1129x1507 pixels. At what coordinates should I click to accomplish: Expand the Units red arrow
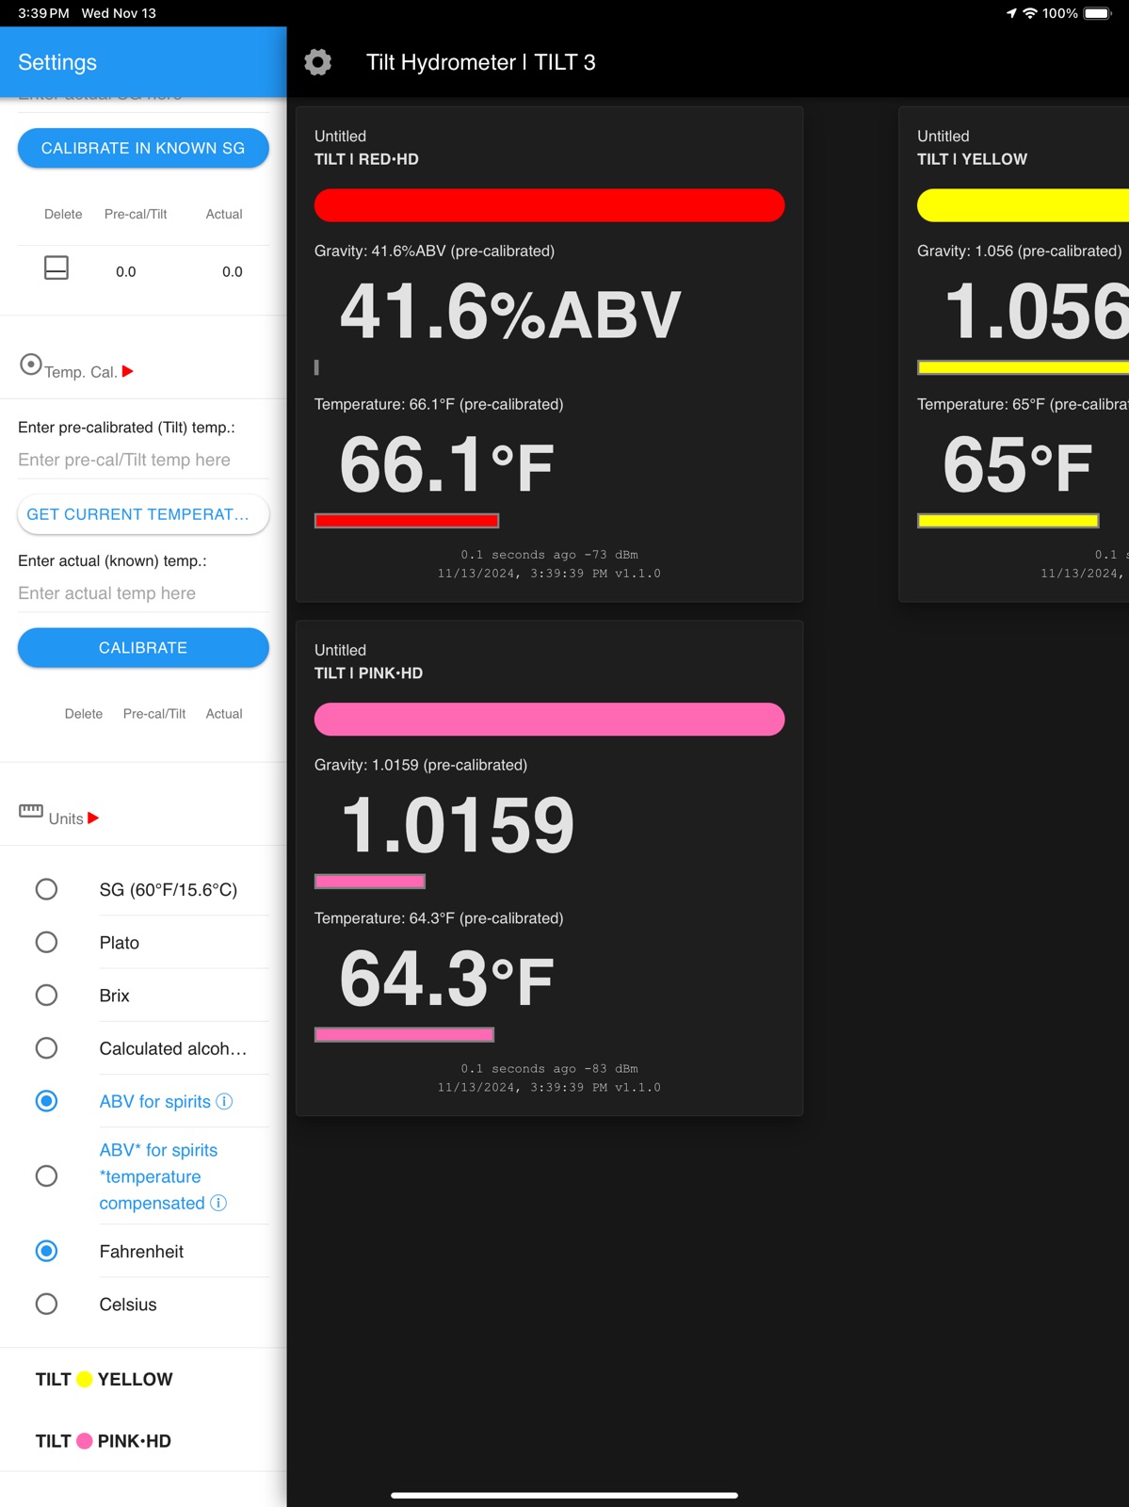pyautogui.click(x=93, y=818)
